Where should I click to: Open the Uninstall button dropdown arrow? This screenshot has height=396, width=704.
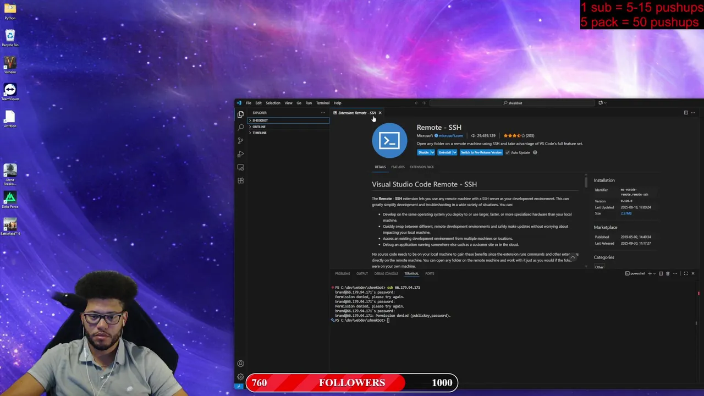coord(454,152)
